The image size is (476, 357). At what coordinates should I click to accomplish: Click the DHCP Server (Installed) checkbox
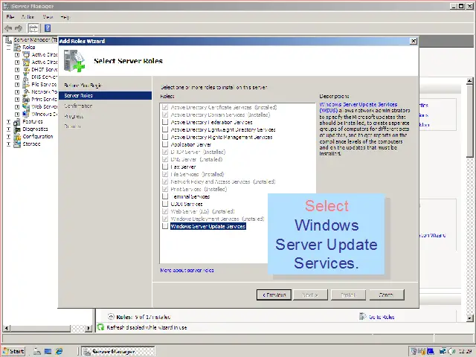click(165, 152)
